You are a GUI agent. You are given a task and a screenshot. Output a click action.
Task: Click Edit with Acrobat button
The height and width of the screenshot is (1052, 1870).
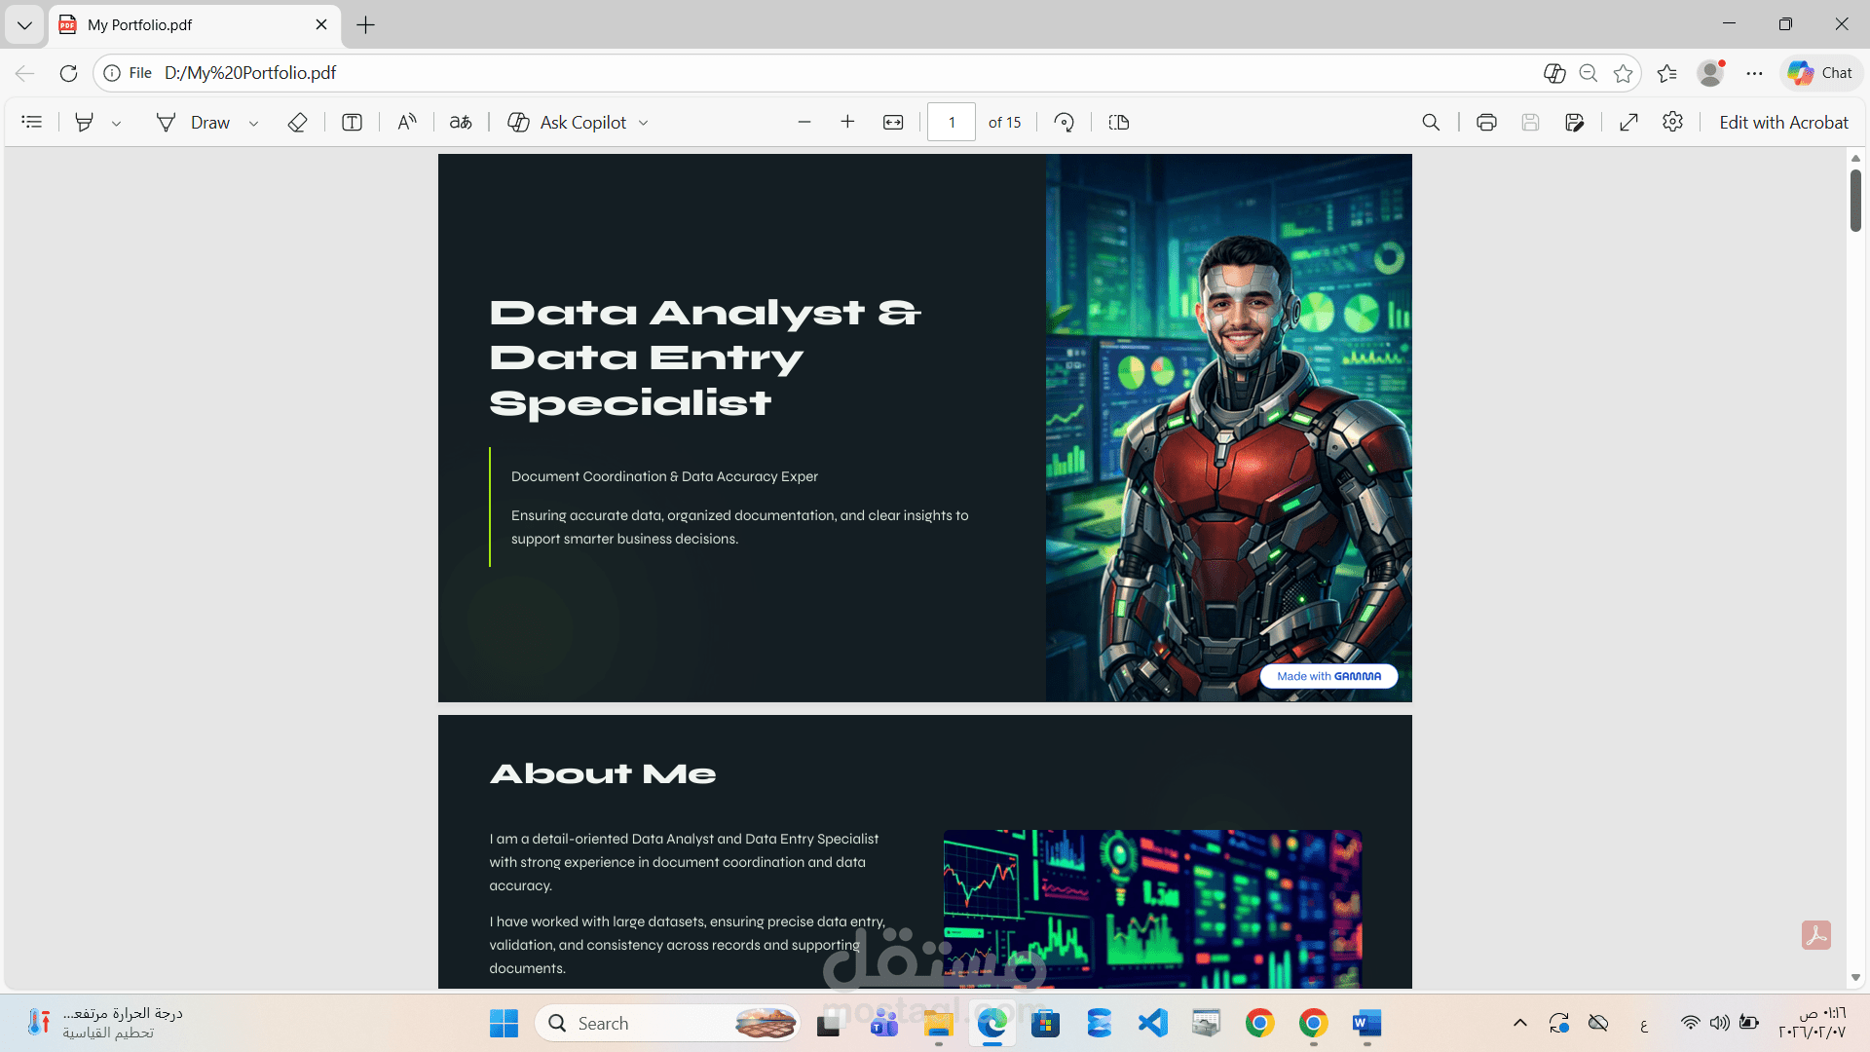tap(1782, 123)
